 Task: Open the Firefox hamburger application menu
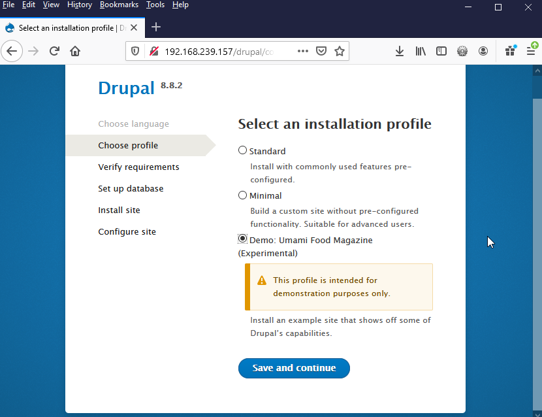tap(531, 51)
